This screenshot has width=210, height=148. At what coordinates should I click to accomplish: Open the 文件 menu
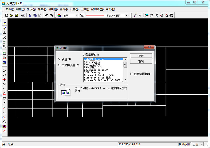coord(10,9)
